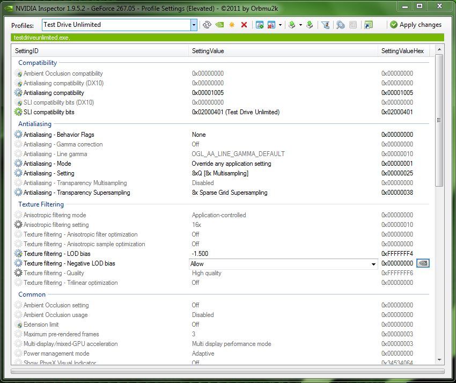This screenshot has width=456, height=383.
Task: Click the icon beside Extension limit
Action: 18,325
